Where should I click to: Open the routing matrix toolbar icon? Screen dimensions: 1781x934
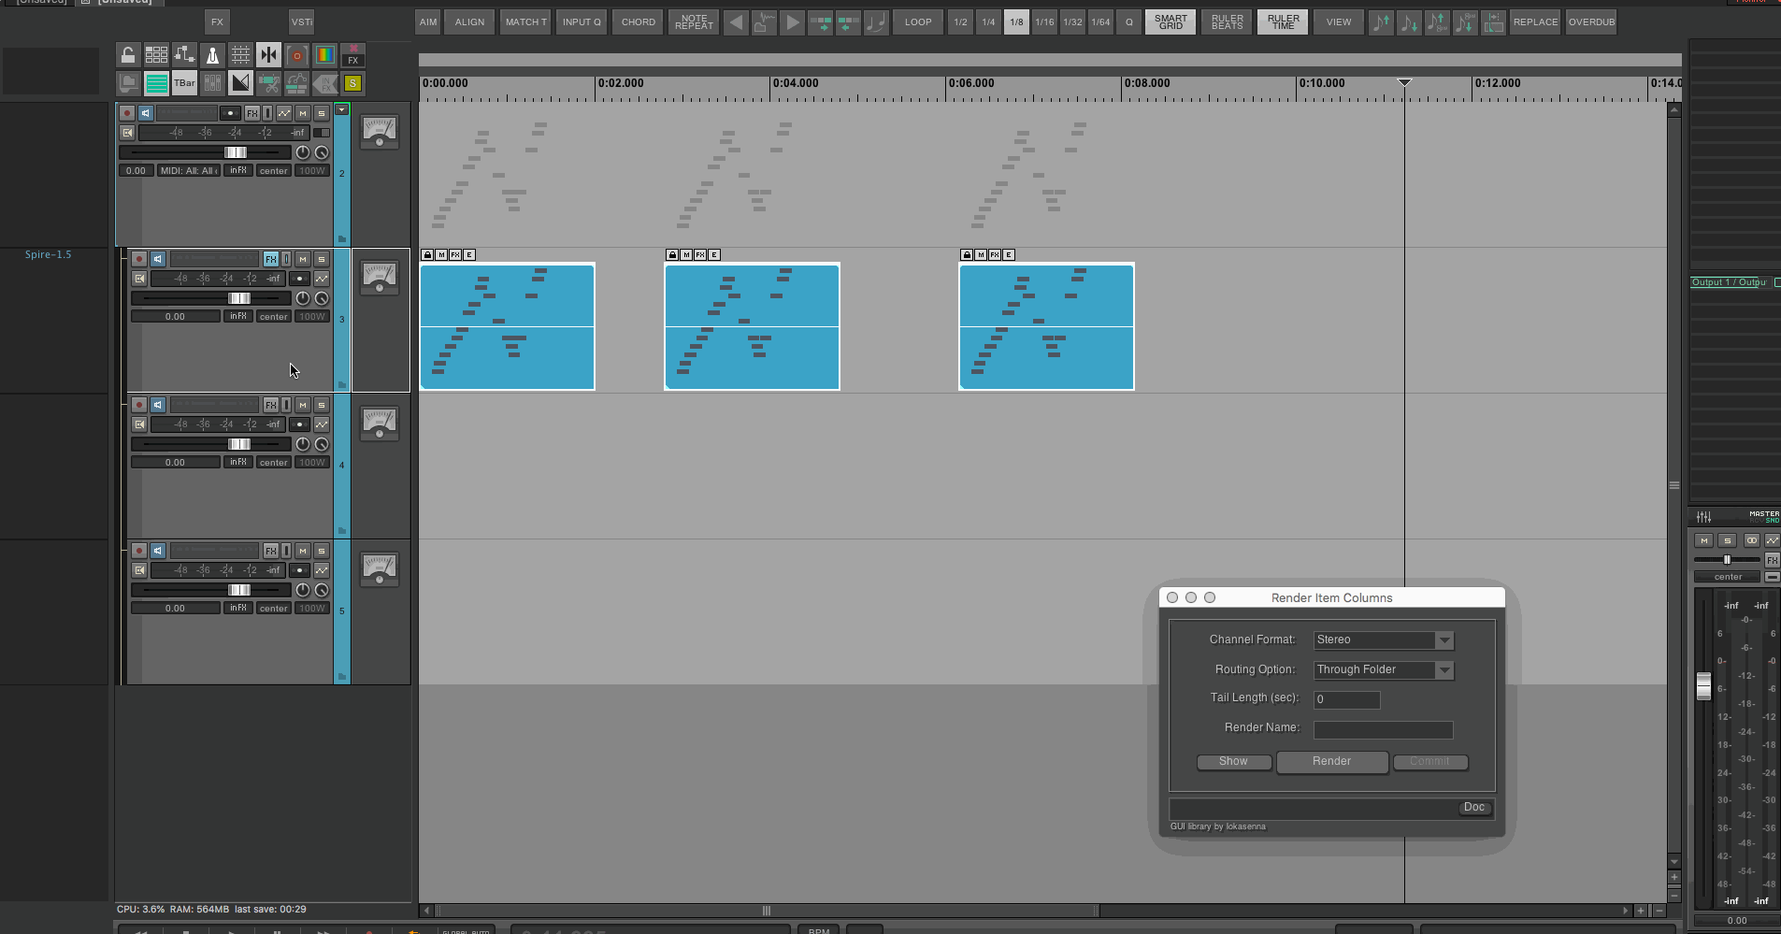click(x=184, y=55)
